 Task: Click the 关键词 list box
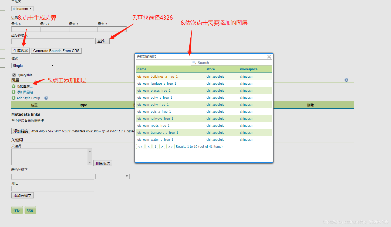pos(52,157)
